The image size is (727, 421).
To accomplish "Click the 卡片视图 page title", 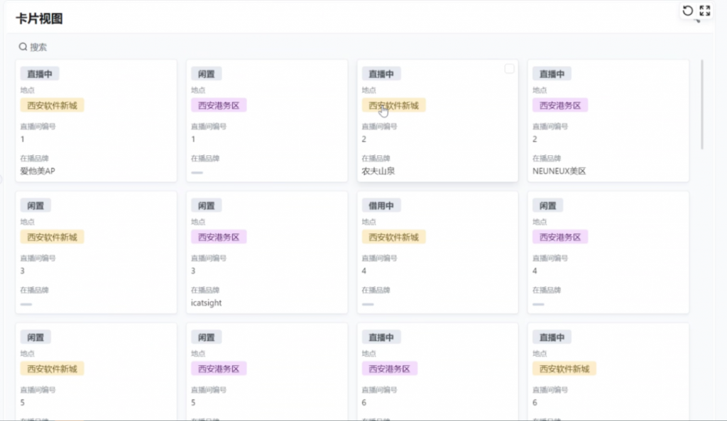I will (39, 19).
